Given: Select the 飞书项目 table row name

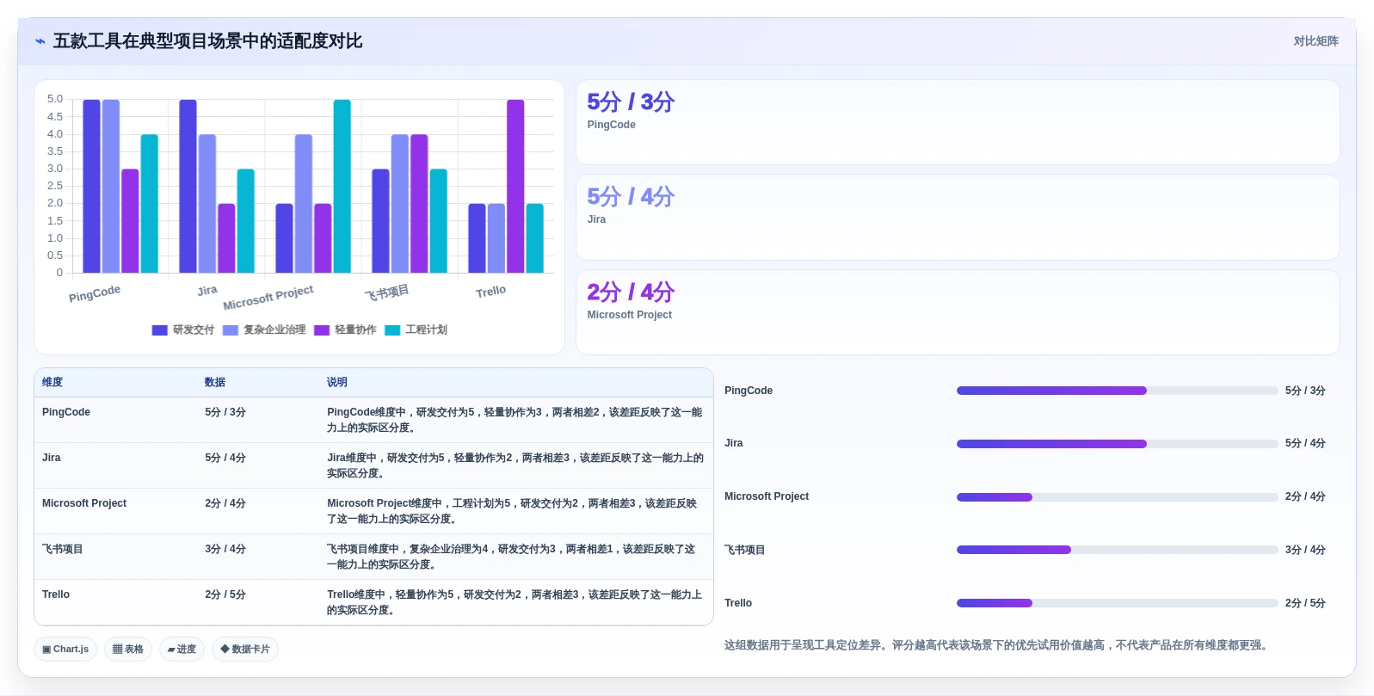Looking at the screenshot, I should 62,549.
